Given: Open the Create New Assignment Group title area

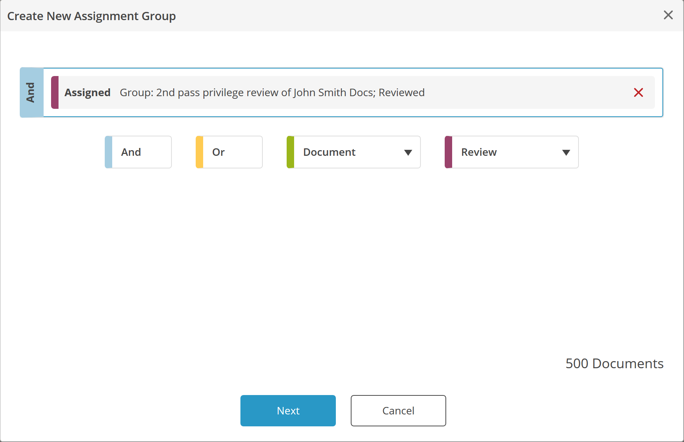Looking at the screenshot, I should point(91,16).
